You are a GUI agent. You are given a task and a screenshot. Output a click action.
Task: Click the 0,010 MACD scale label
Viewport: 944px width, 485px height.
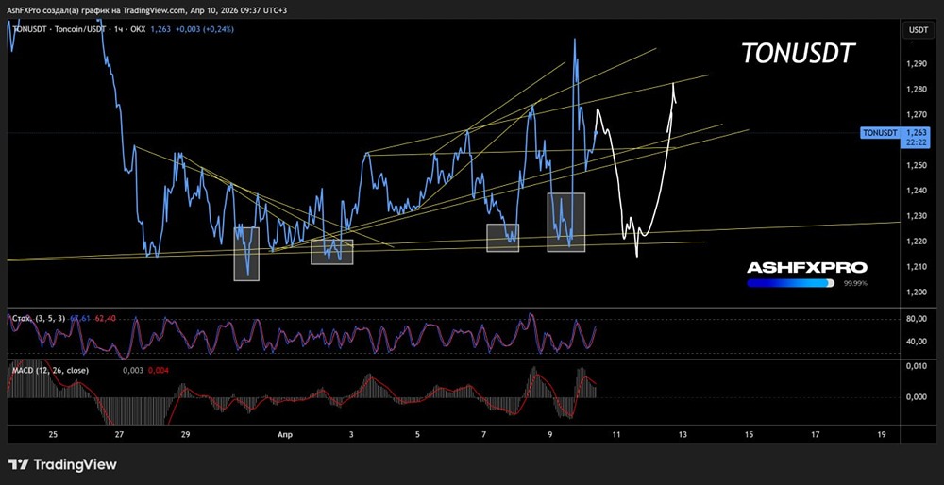coord(915,367)
